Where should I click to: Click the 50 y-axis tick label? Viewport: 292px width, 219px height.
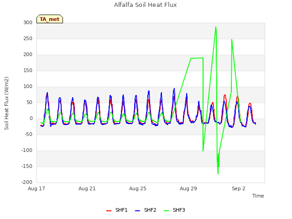pyautogui.click(x=29, y=102)
